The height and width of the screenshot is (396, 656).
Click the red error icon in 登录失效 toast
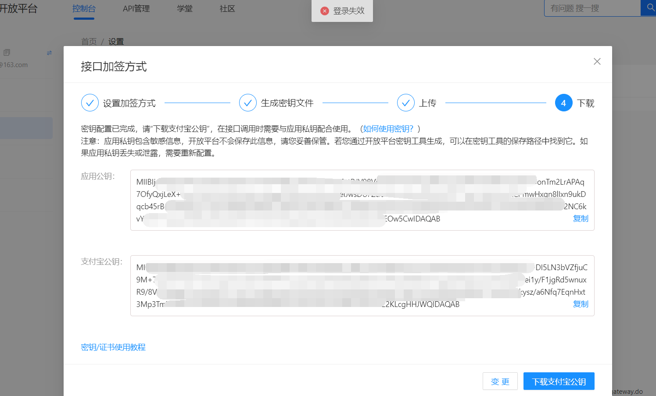(325, 11)
